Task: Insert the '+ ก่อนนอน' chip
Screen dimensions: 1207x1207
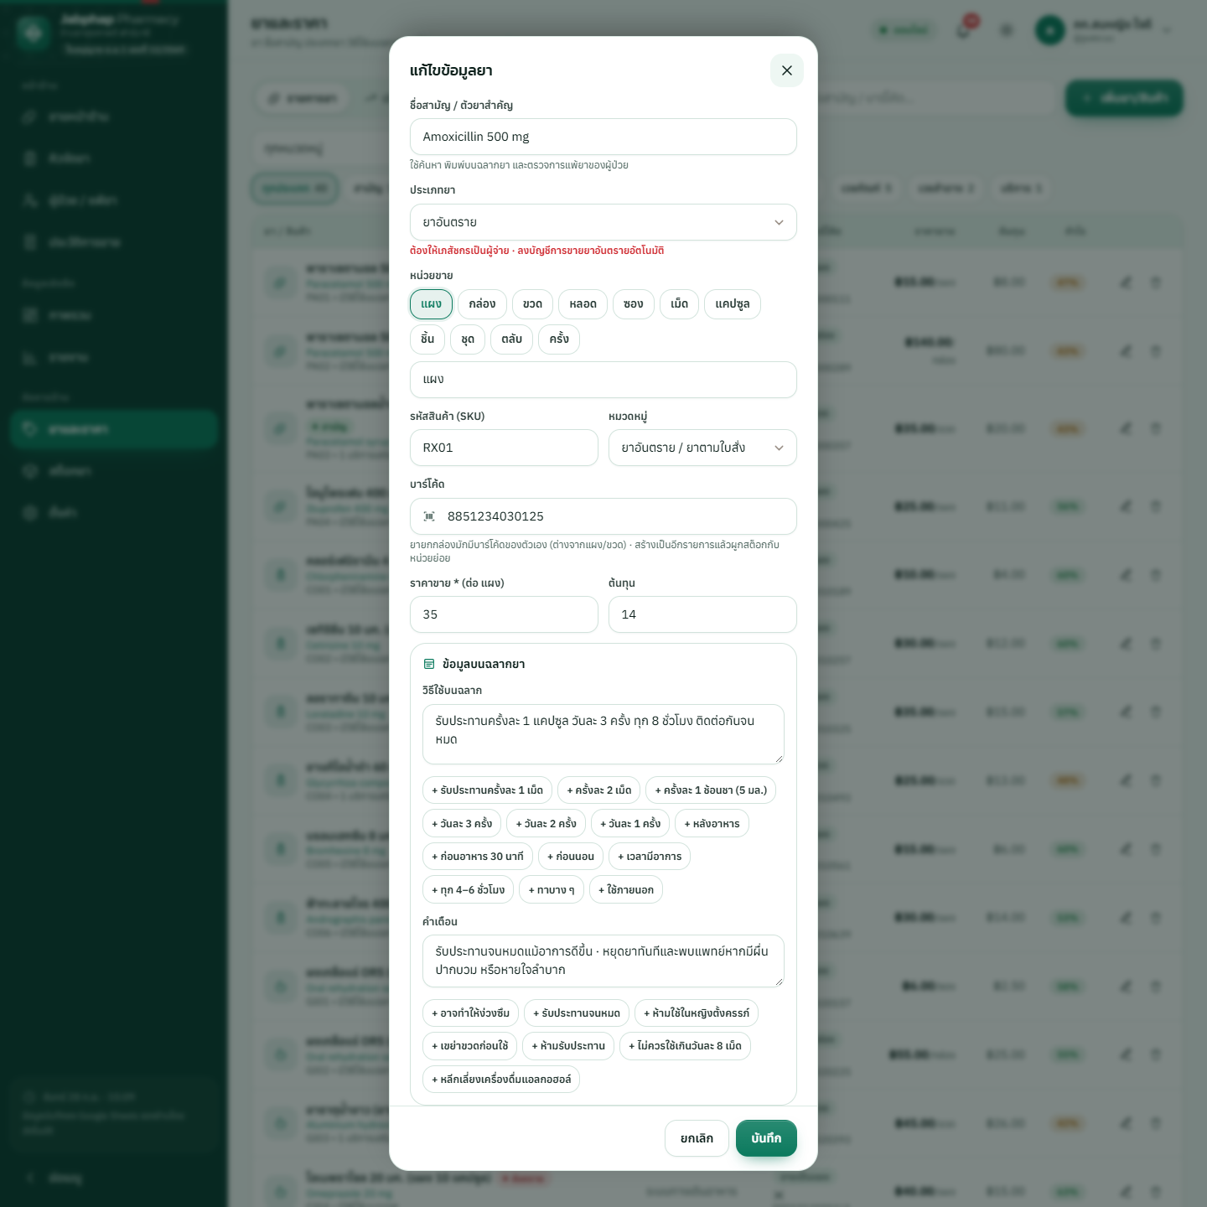Action: [571, 857]
